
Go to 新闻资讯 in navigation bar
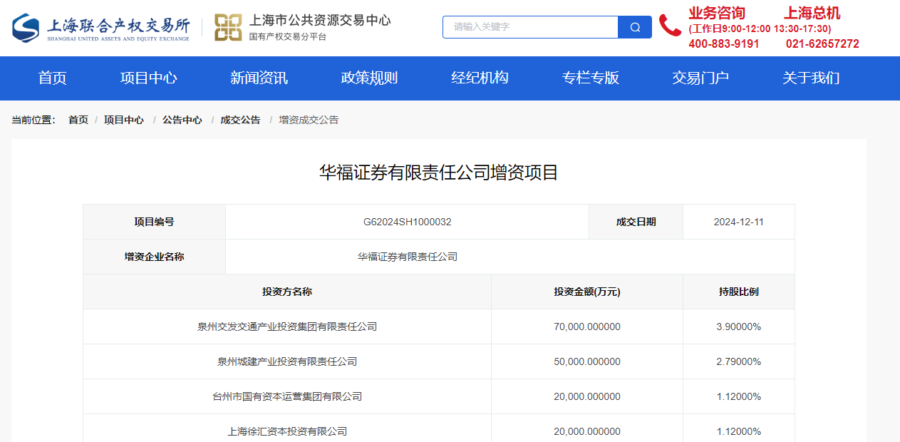coord(259,78)
